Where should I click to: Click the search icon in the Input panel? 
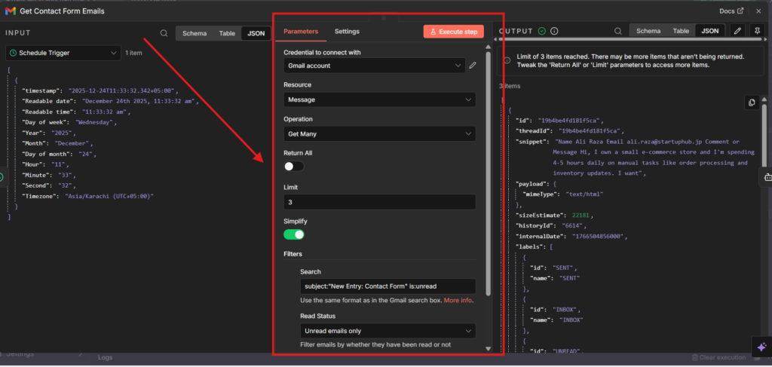164,33
